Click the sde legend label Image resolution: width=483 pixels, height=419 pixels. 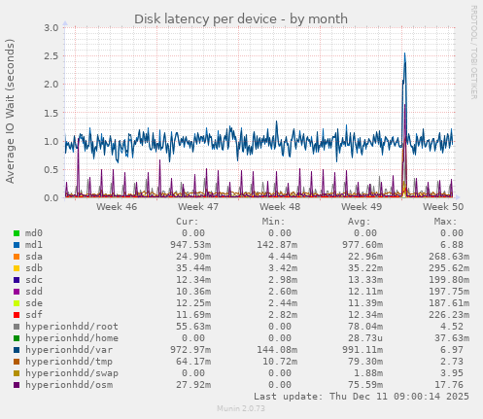(34, 303)
